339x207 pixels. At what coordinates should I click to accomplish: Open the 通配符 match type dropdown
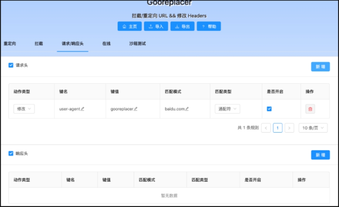[x=227, y=109]
